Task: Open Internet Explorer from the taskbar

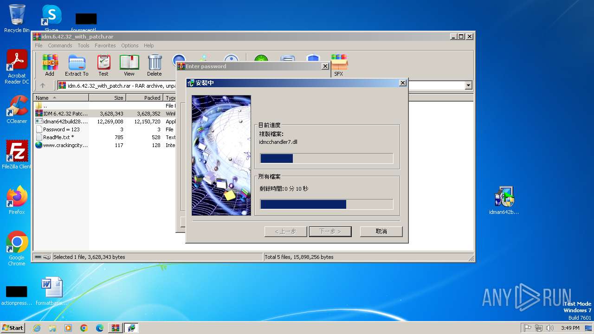Action: [37, 328]
